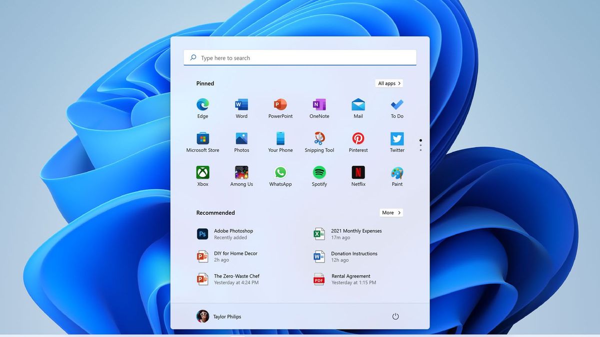The image size is (600, 337).
Task: Click the '12h ago' timestamp
Action: [x=340, y=260]
